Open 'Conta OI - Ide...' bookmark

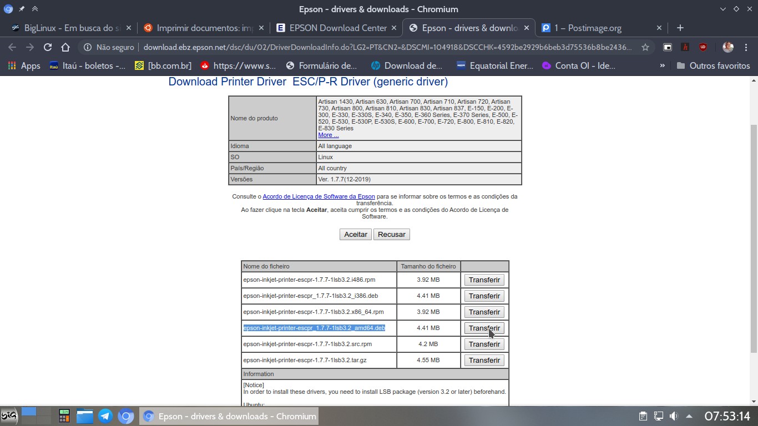point(579,65)
